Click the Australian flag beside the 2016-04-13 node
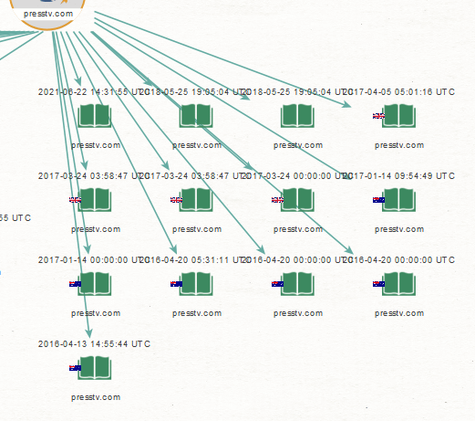Image resolution: width=475 pixels, height=421 pixels. tap(75, 368)
